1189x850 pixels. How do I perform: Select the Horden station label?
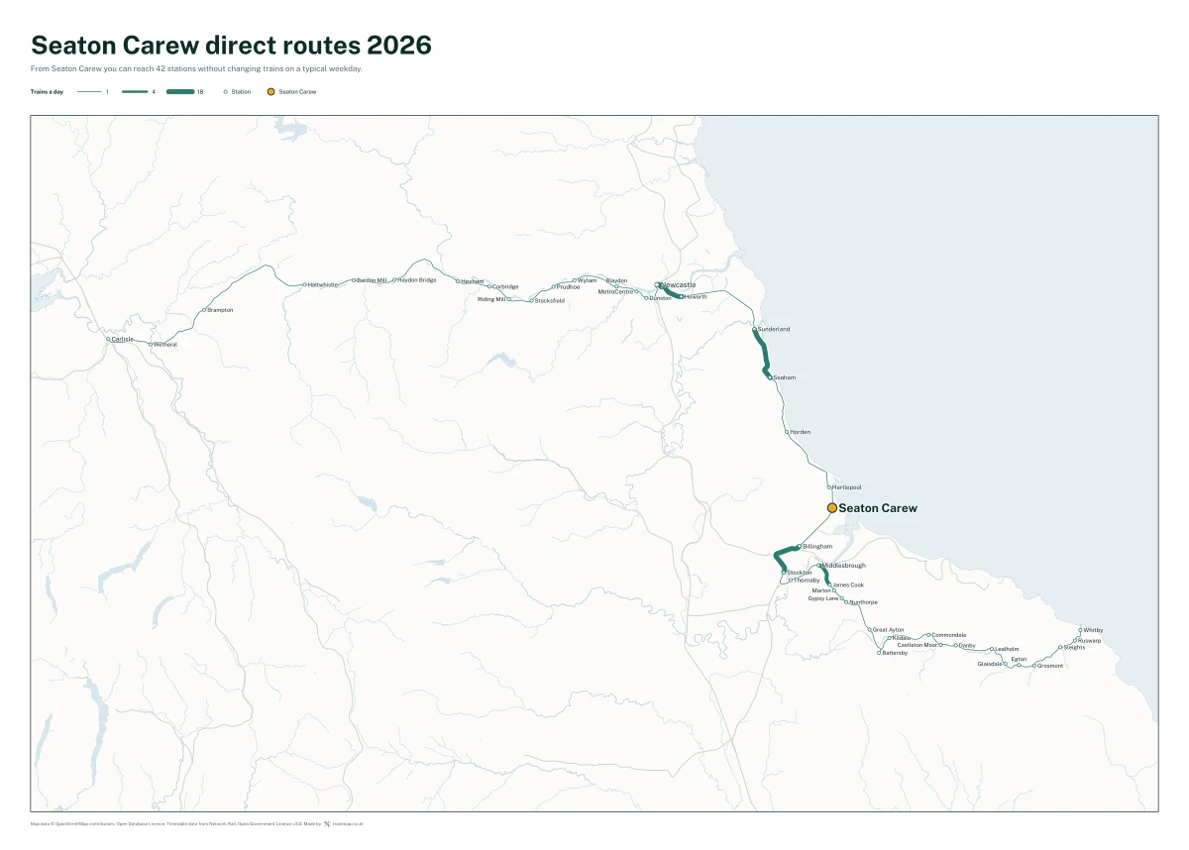(801, 432)
